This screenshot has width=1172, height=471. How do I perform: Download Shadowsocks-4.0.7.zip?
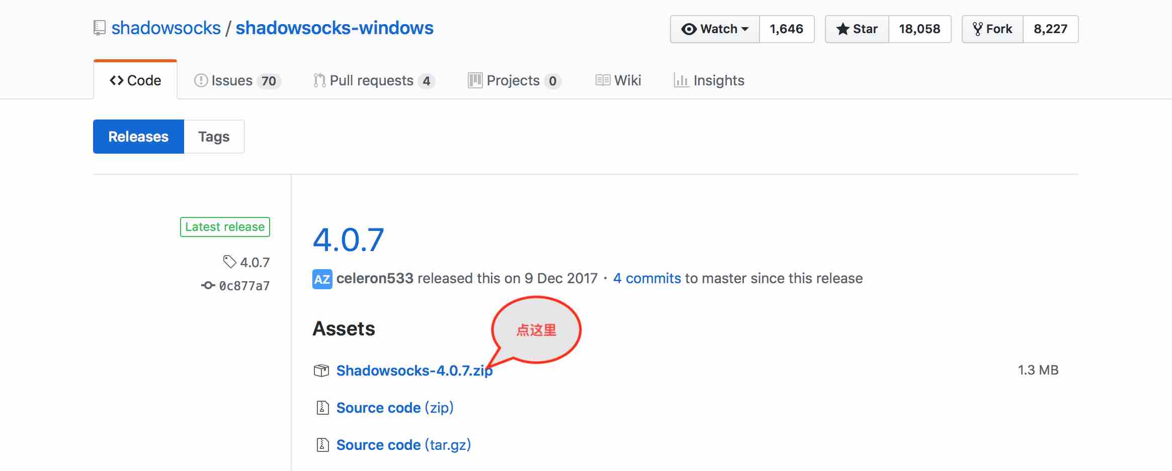click(414, 371)
